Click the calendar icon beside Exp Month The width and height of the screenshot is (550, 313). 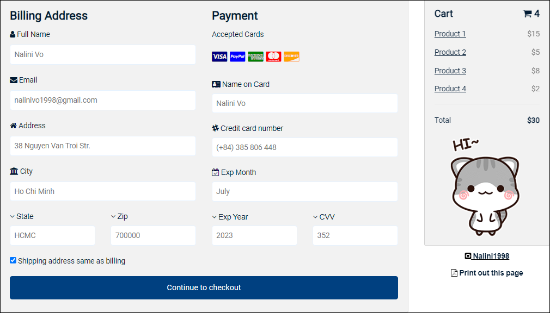[215, 172]
